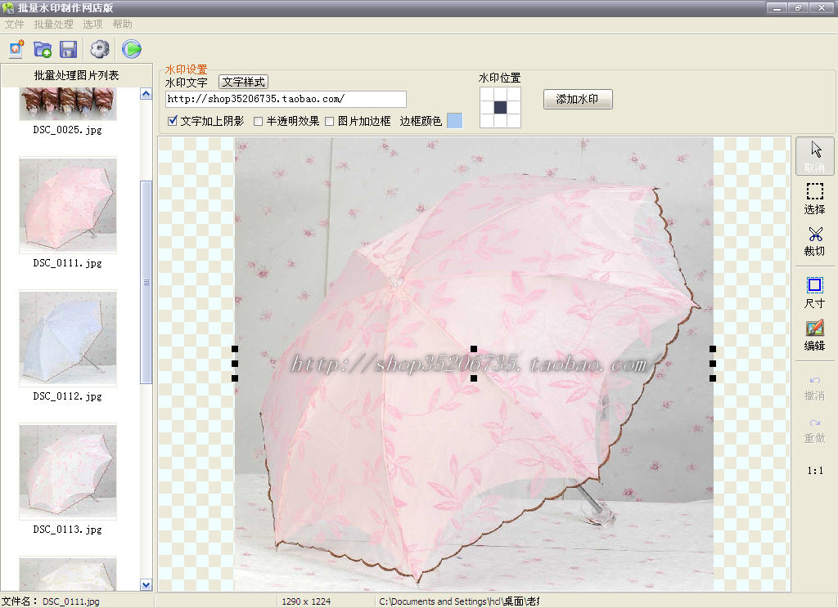
Task: Click the 文字样式 button
Action: (244, 82)
